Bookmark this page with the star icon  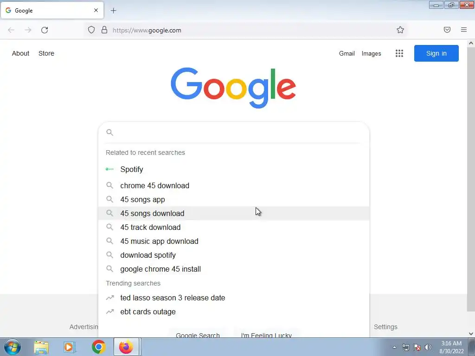coord(400,30)
